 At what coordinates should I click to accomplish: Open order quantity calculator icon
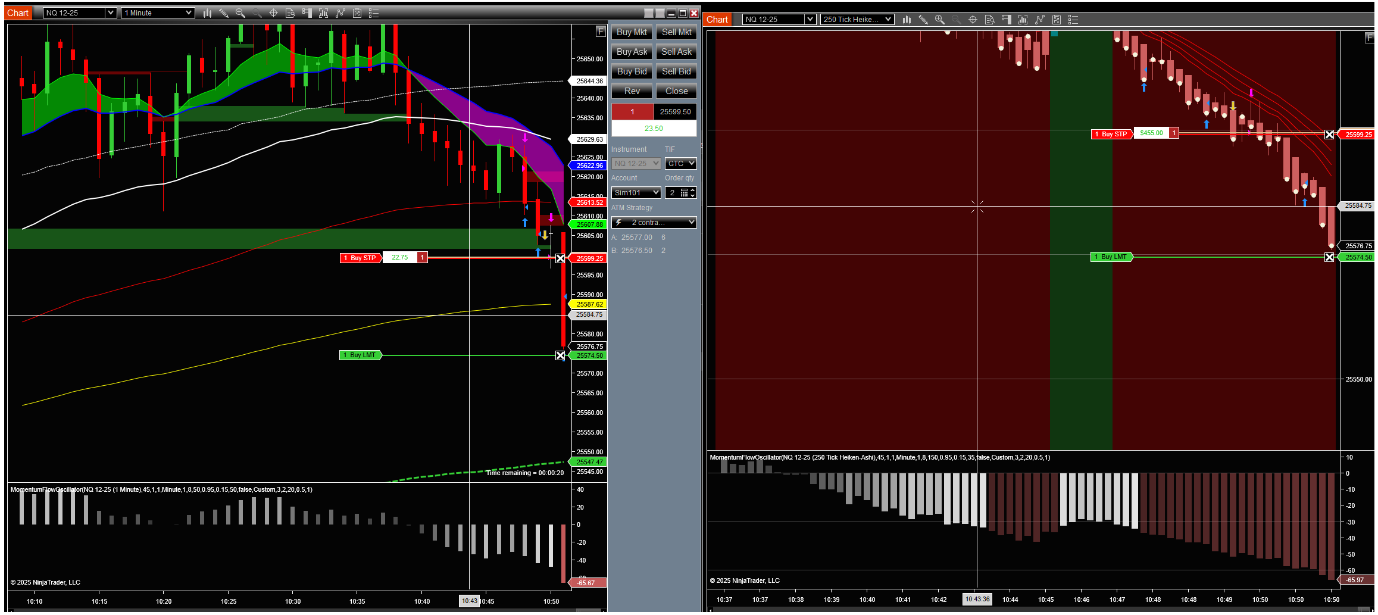[x=684, y=193]
